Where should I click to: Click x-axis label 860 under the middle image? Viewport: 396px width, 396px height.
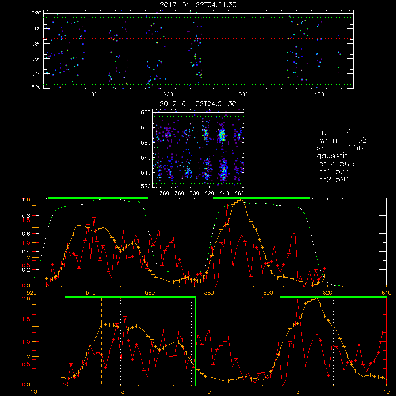pos(240,193)
